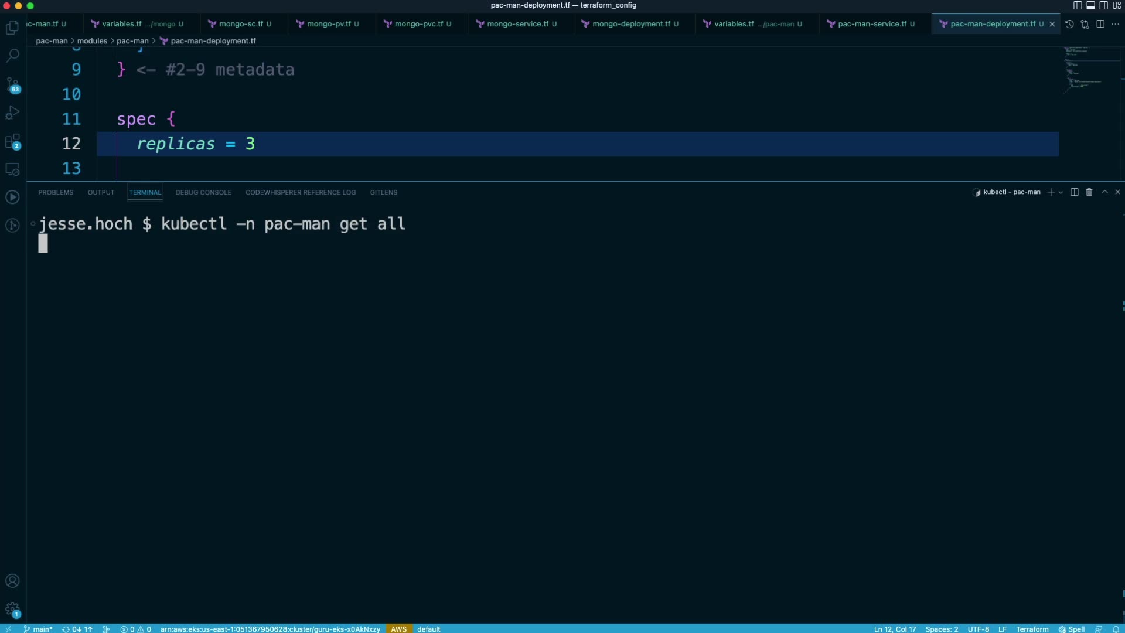1125x633 pixels.
Task: Kill terminal with trash icon
Action: pos(1089,192)
